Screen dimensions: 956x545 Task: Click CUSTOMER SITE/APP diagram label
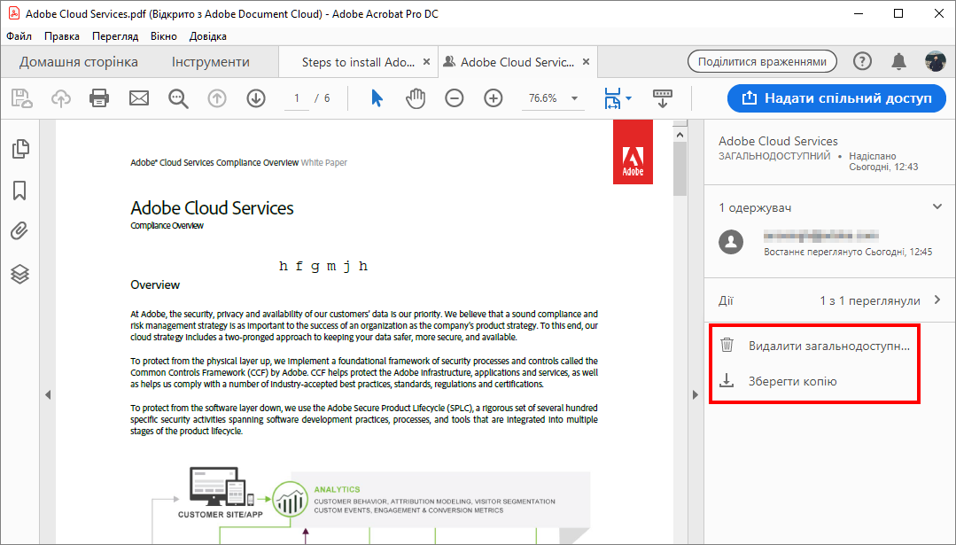[220, 515]
